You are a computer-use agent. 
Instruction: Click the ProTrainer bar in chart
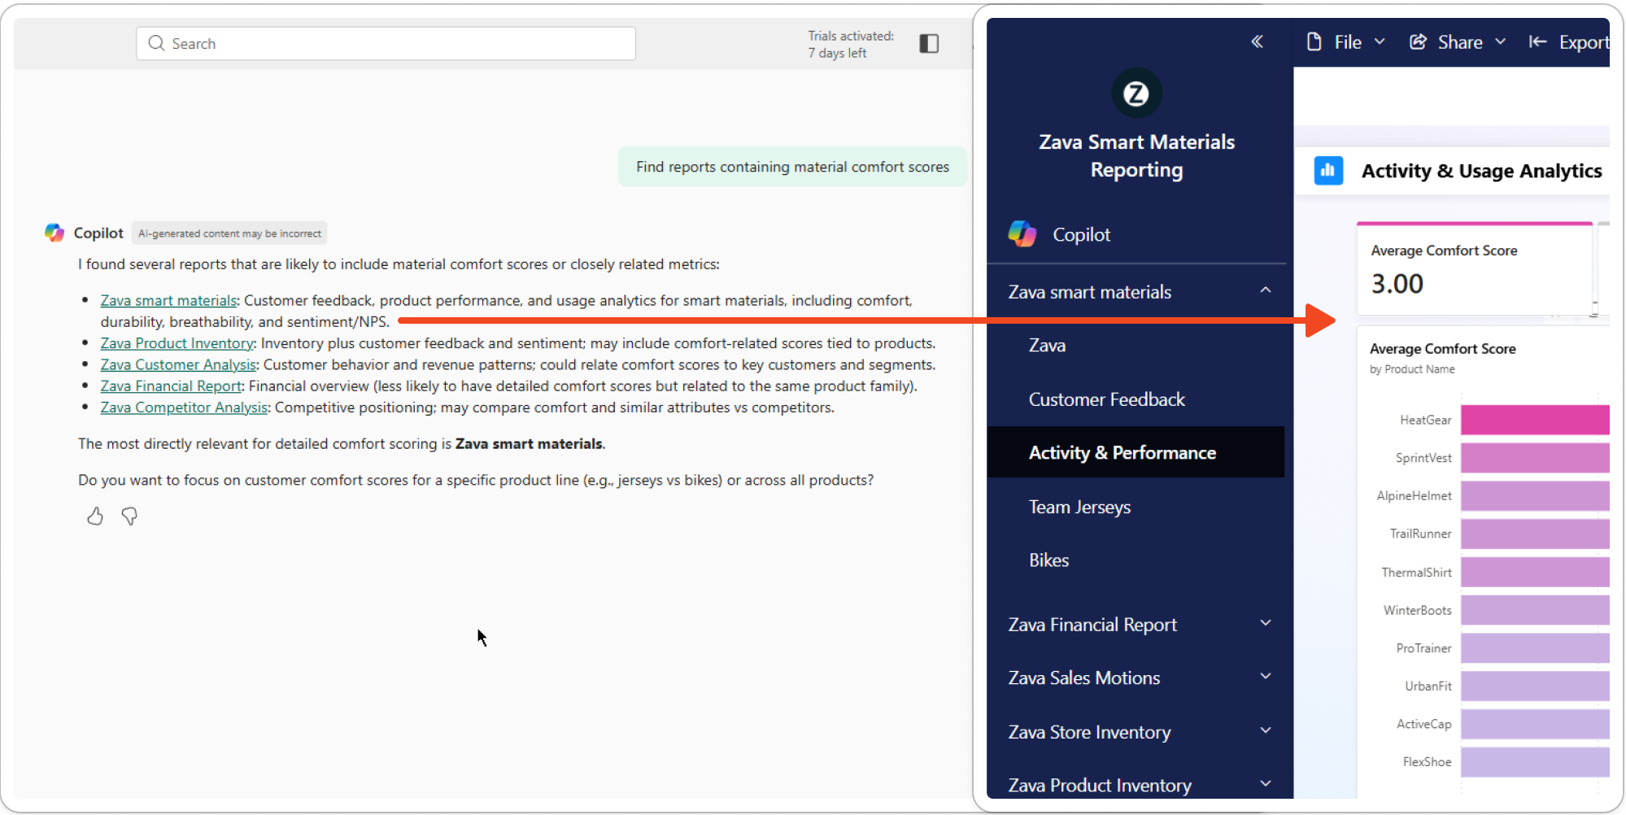click(x=1535, y=648)
